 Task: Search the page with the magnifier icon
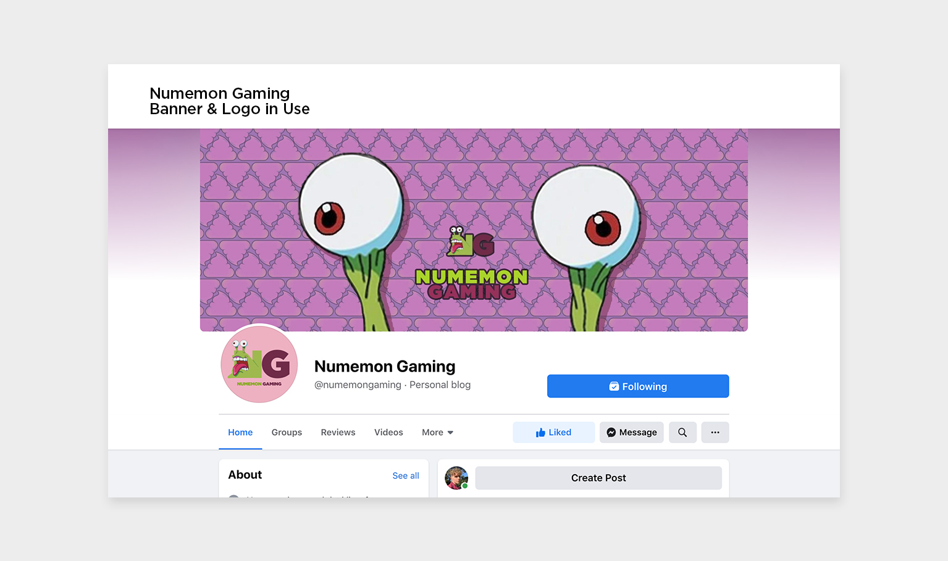pos(682,433)
